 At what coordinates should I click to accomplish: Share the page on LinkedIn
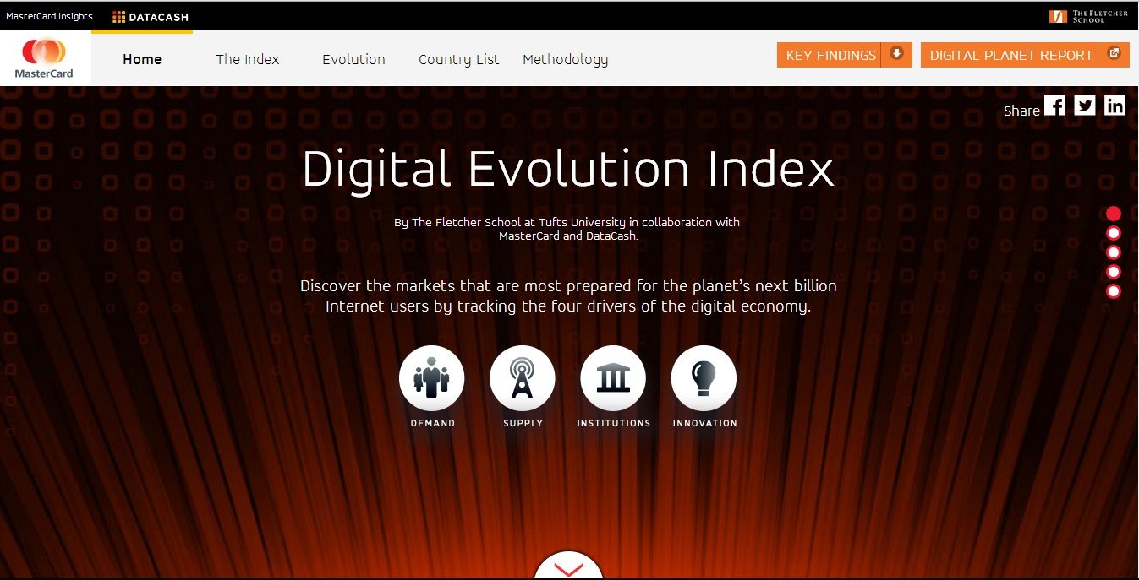[x=1115, y=106]
